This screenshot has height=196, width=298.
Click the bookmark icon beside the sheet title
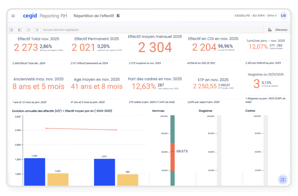pos(118,16)
